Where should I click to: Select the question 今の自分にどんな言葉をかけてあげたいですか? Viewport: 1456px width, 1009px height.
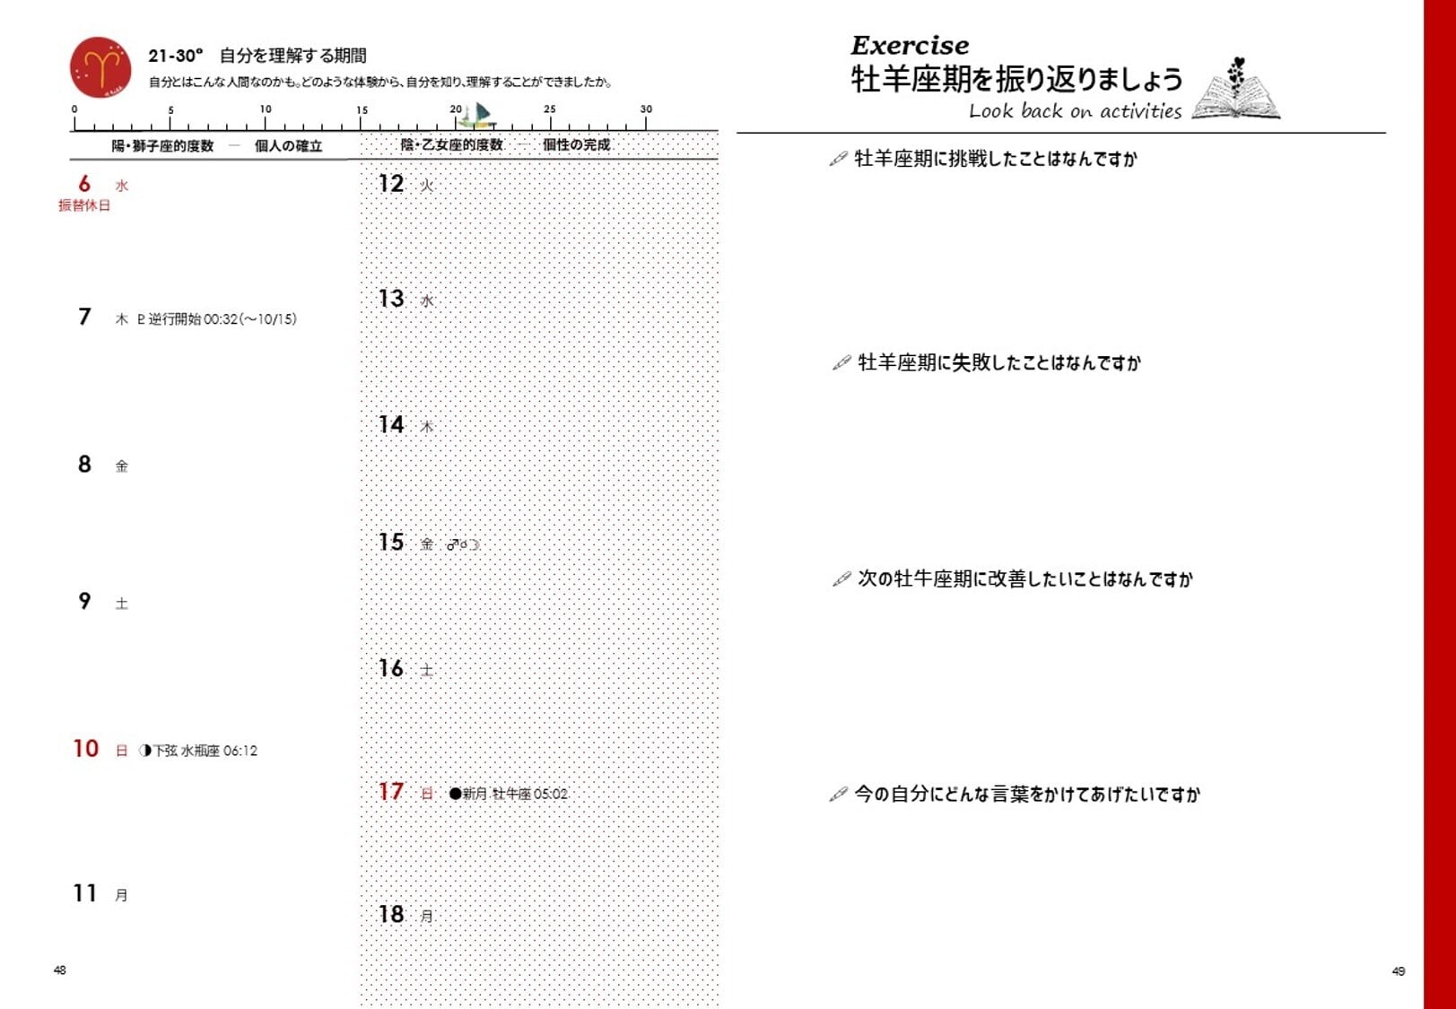tap(1027, 794)
